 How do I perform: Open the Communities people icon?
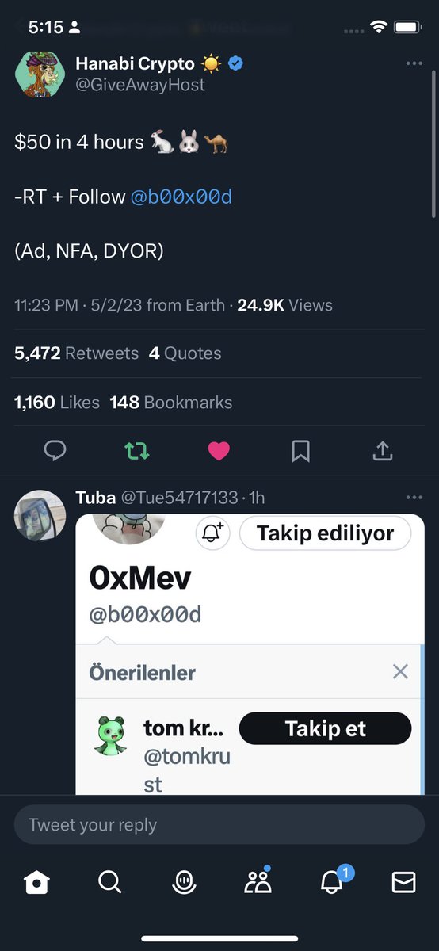click(x=258, y=880)
